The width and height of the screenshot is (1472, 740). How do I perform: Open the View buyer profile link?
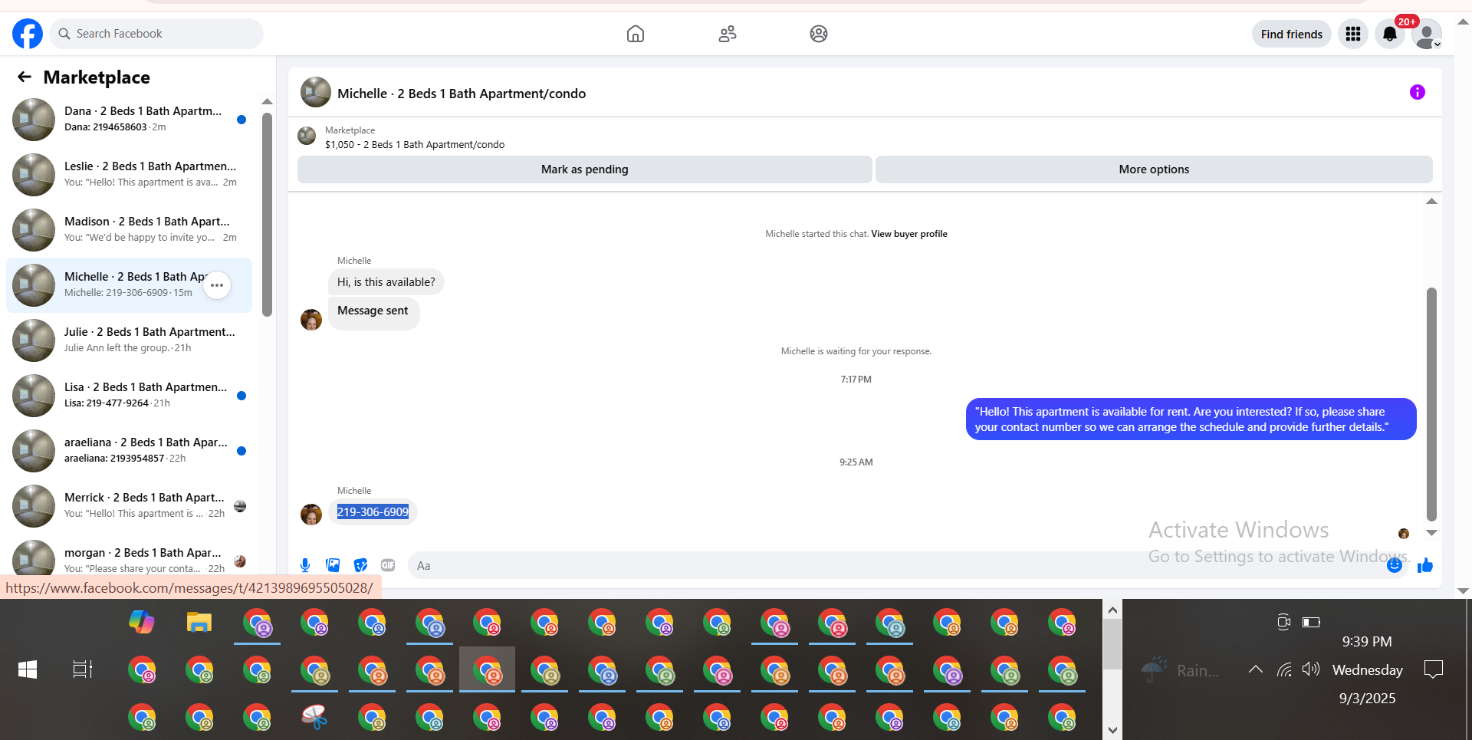coord(909,234)
